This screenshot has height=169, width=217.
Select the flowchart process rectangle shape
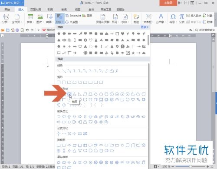point(59,145)
